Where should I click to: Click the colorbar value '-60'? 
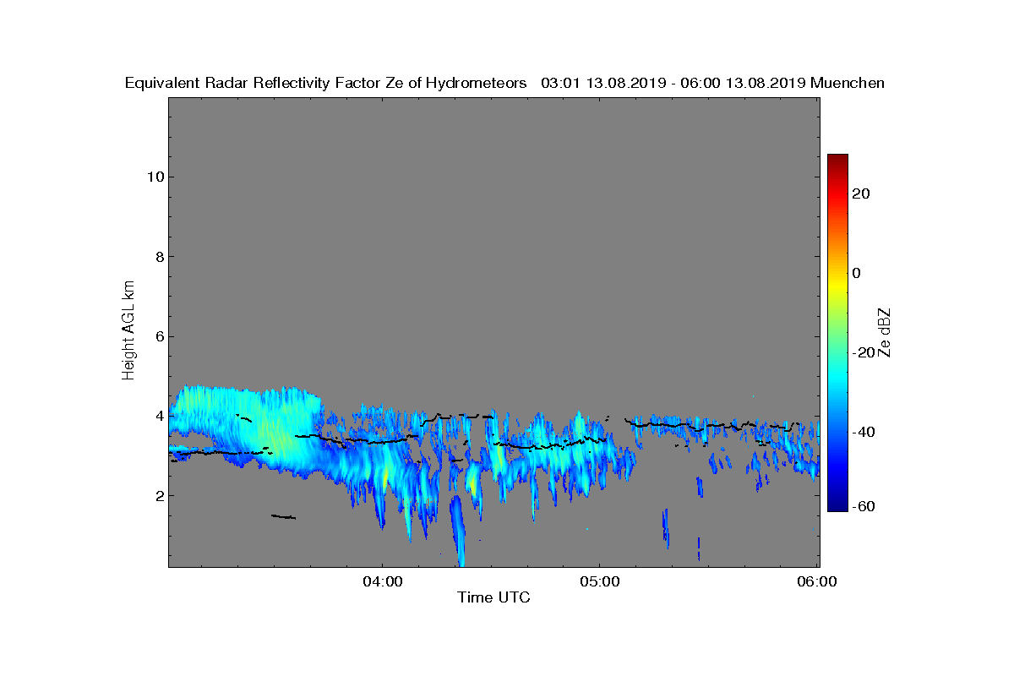click(x=862, y=506)
